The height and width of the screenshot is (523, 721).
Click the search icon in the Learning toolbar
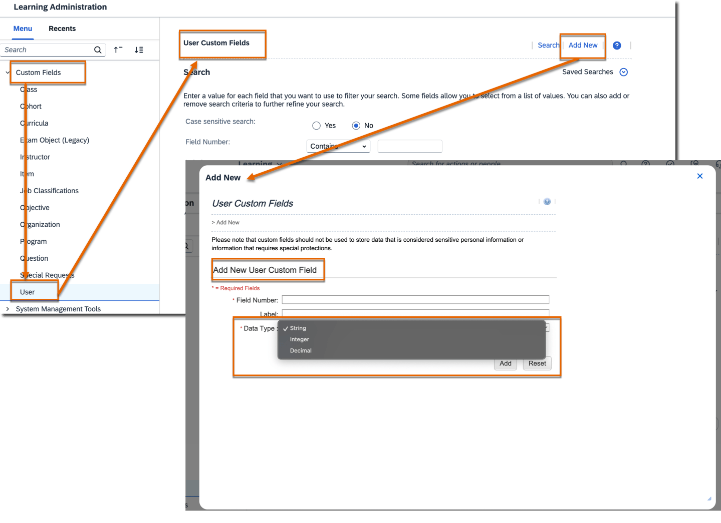623,164
